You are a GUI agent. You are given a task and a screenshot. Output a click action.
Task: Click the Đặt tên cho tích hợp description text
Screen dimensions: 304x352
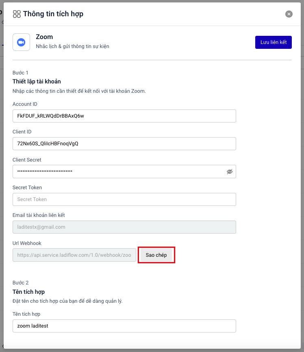coord(67,301)
